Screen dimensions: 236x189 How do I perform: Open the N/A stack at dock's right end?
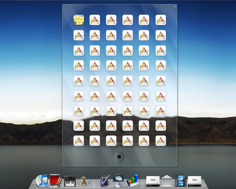tap(195, 181)
